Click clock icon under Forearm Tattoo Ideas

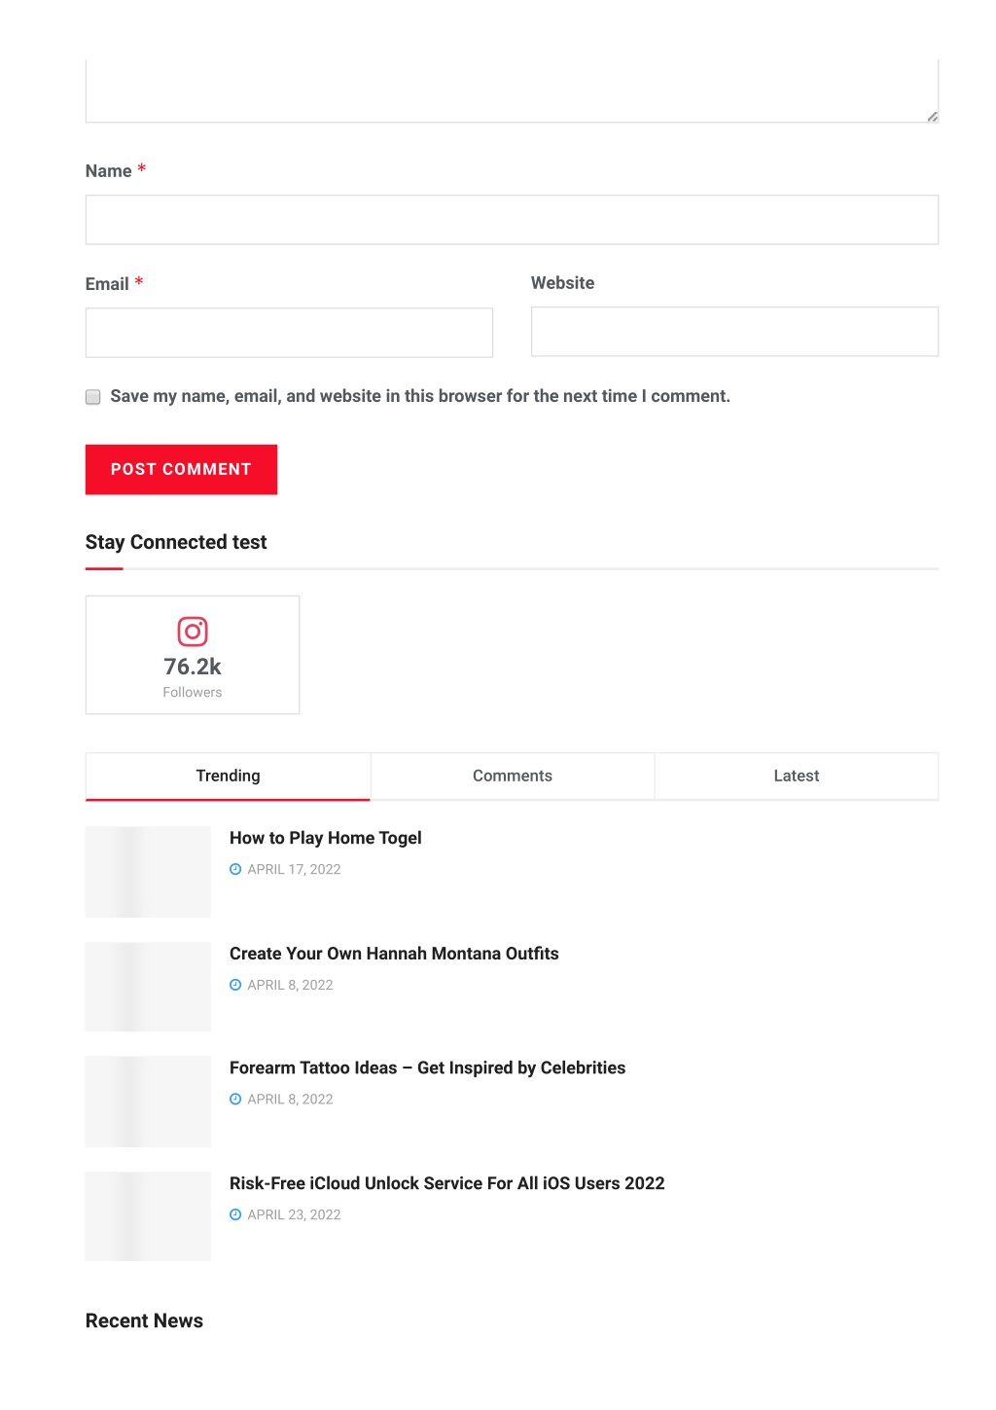coord(235,1100)
